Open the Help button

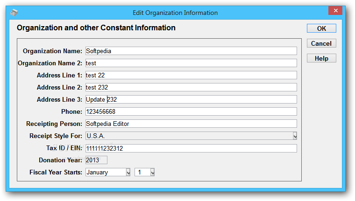tap(321, 58)
